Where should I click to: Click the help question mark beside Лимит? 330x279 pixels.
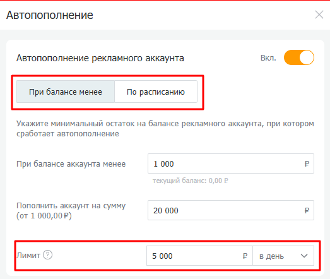(48, 255)
